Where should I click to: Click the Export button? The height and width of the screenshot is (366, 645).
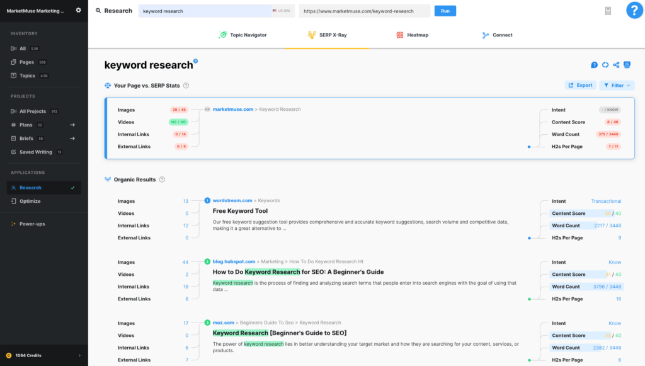tap(580, 86)
